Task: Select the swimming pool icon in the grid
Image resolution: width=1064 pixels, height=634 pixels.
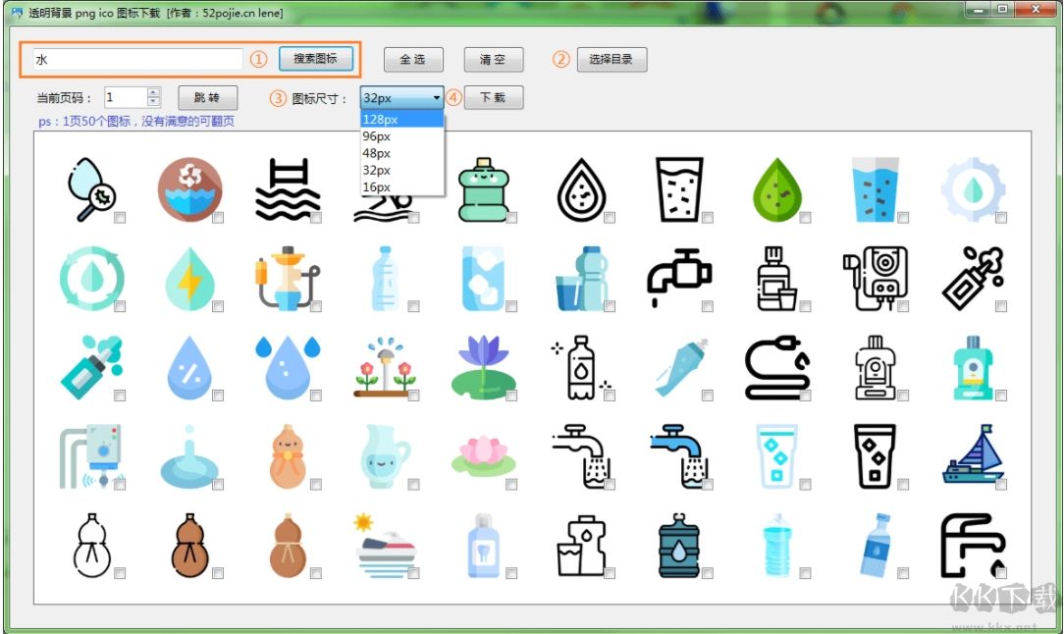Action: click(x=288, y=186)
